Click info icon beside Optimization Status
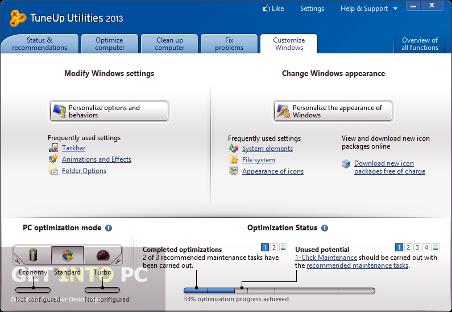452x312 pixels. tap(325, 228)
